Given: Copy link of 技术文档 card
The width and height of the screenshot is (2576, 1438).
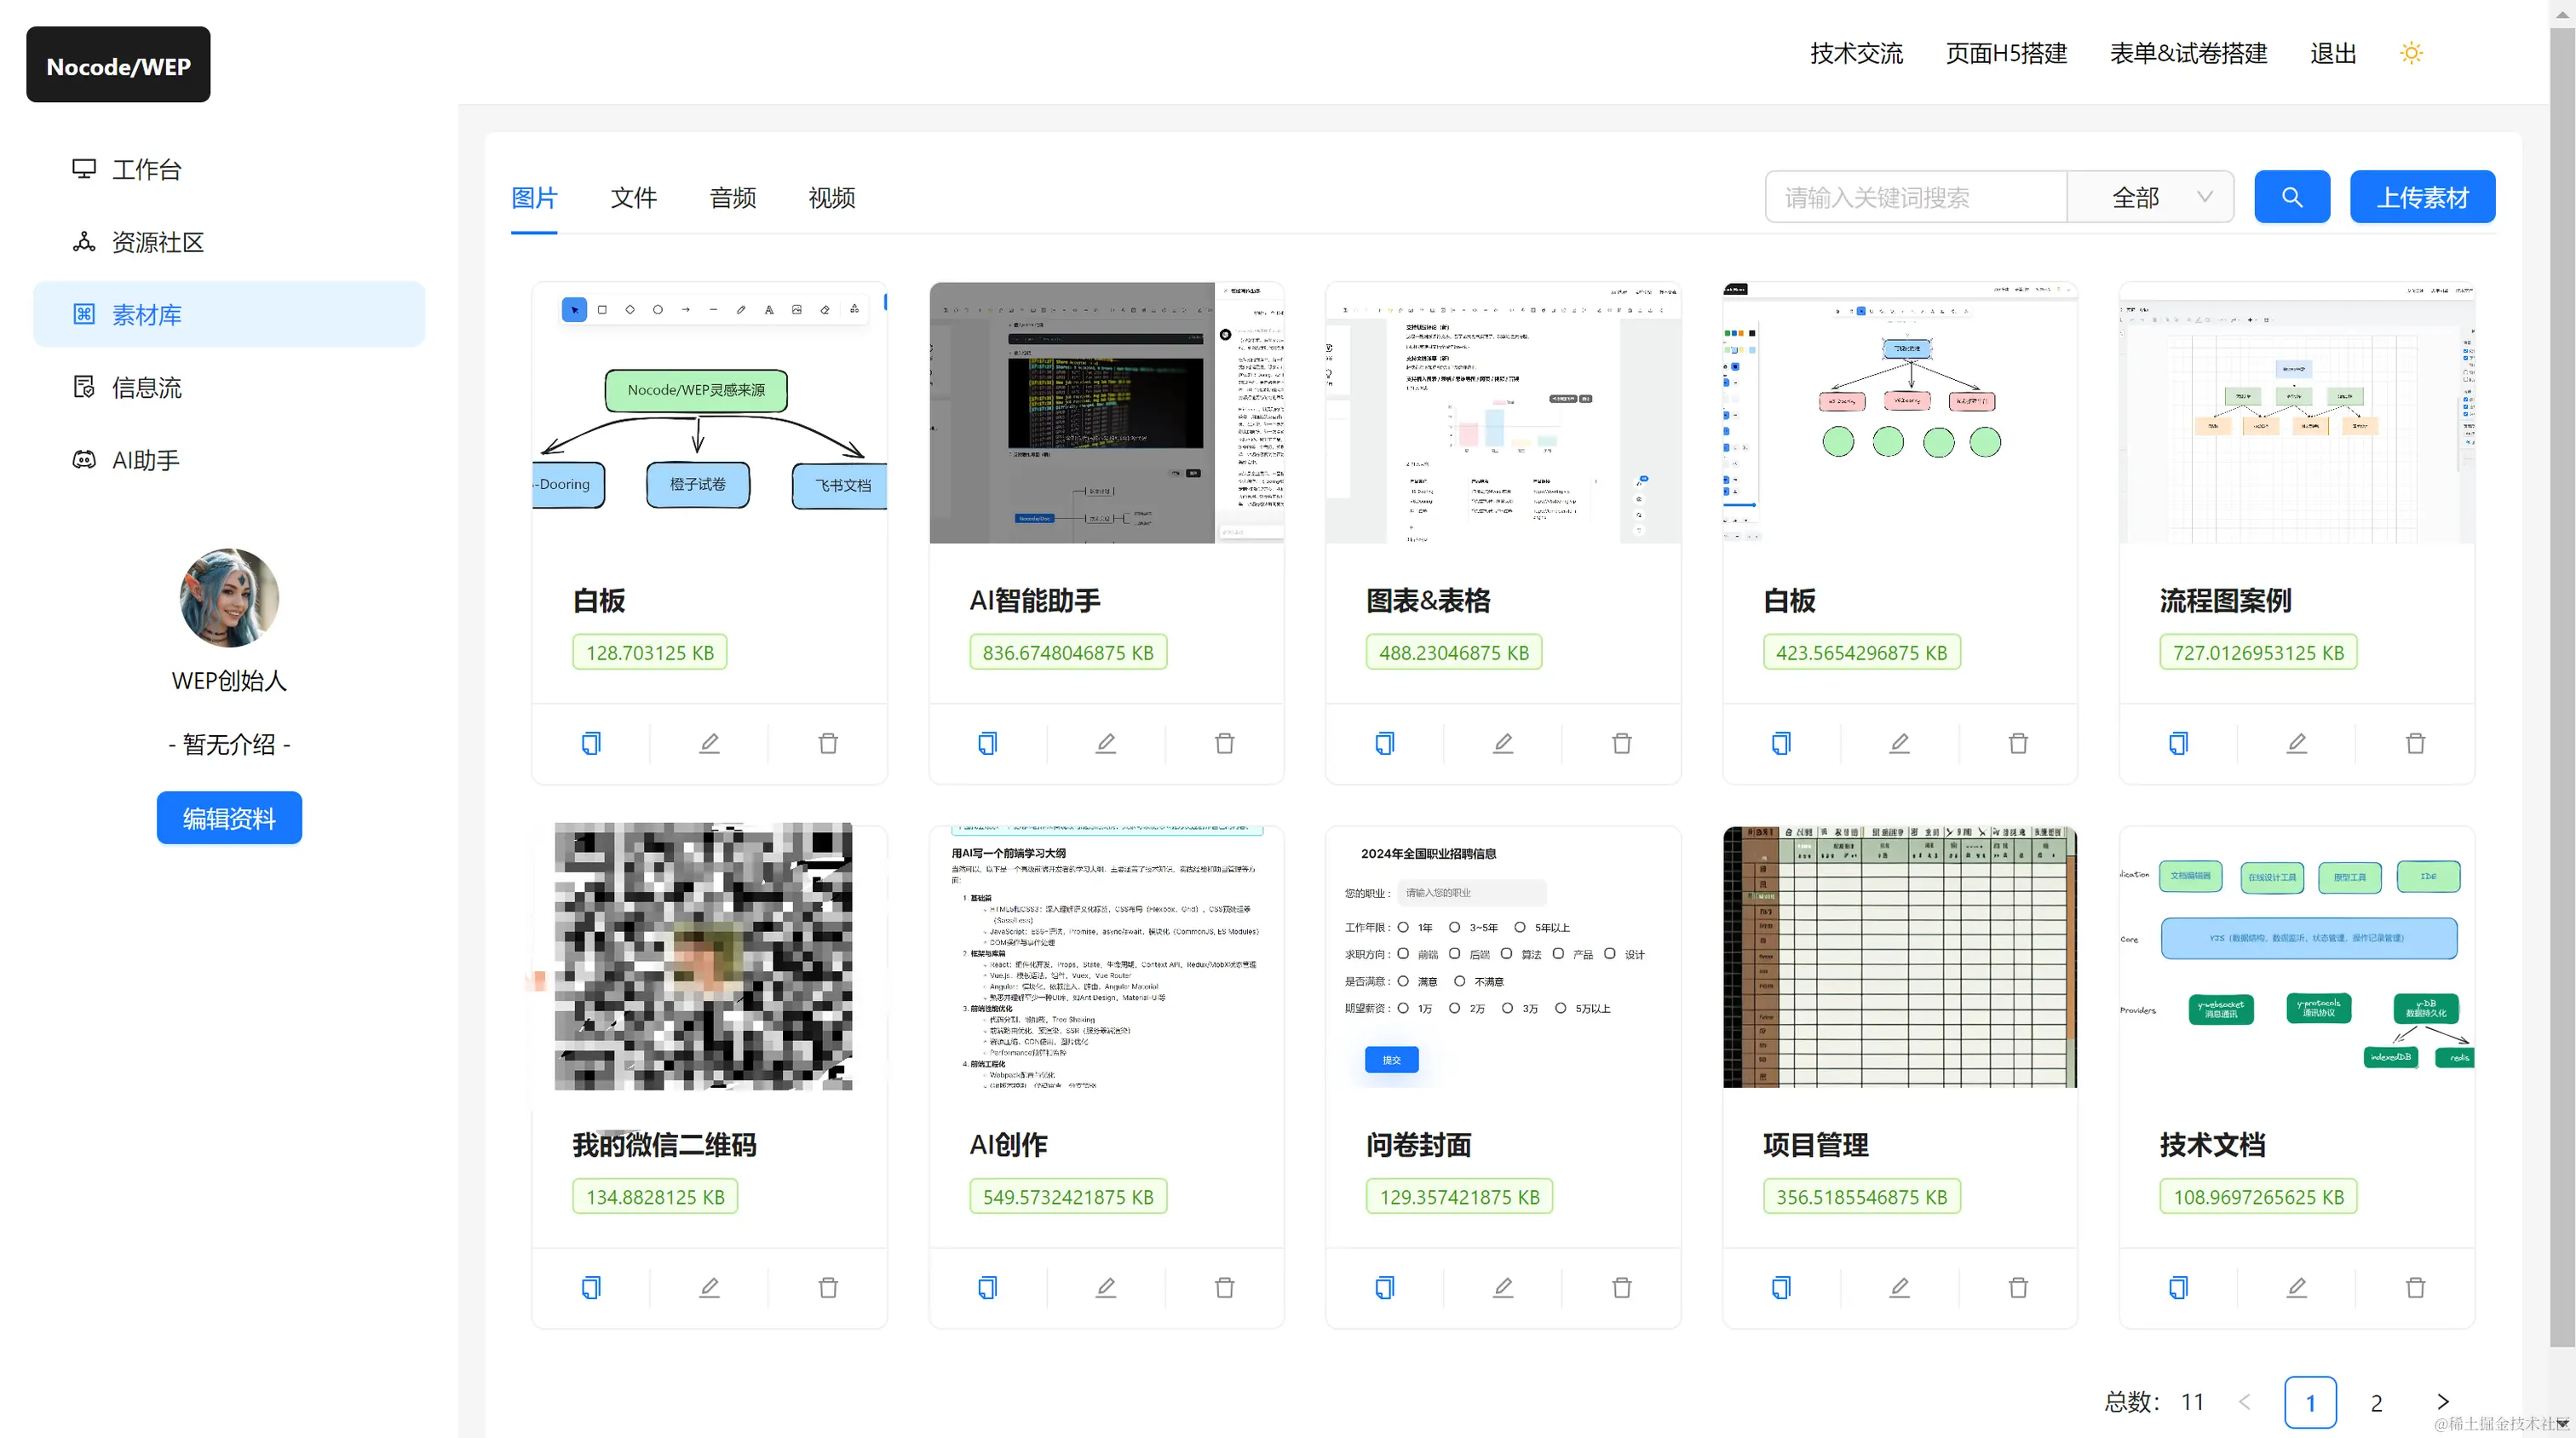Looking at the screenshot, I should click(2178, 1287).
